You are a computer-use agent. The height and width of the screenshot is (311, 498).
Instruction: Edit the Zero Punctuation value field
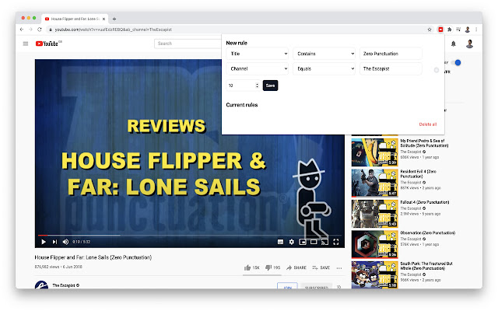(391, 54)
